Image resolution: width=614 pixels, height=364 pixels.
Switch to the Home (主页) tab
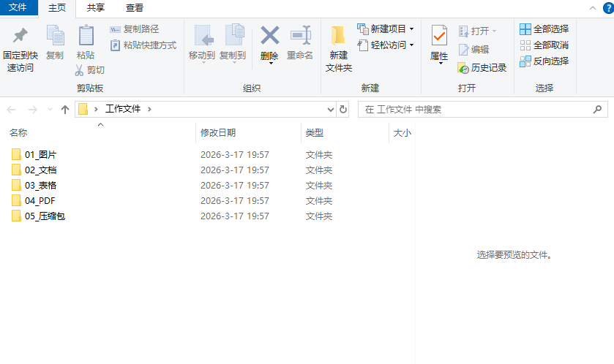(57, 8)
